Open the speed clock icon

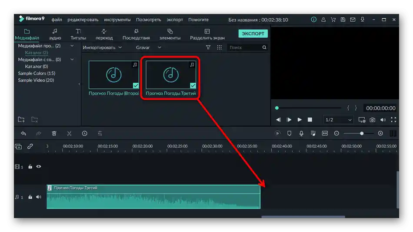pyautogui.click(x=84, y=133)
